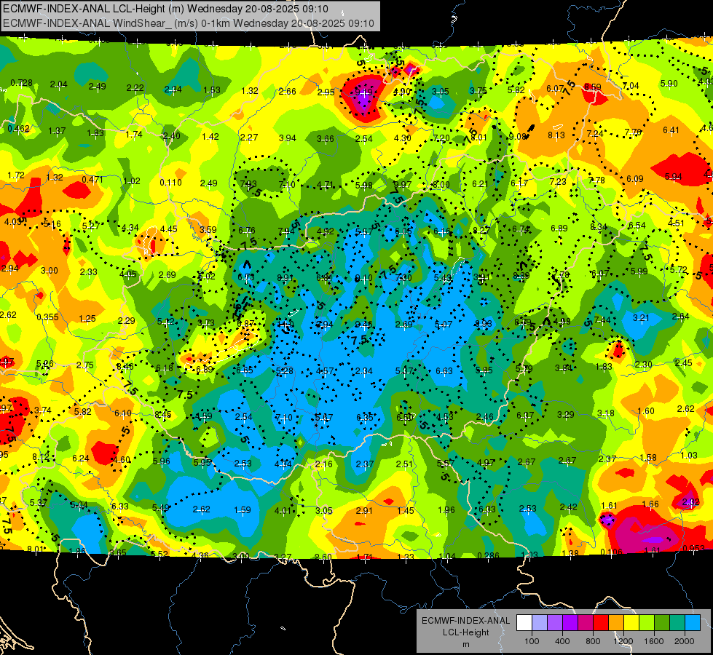Click the wind shear value "6.24"
This screenshot has height=655, width=713.
point(81,458)
